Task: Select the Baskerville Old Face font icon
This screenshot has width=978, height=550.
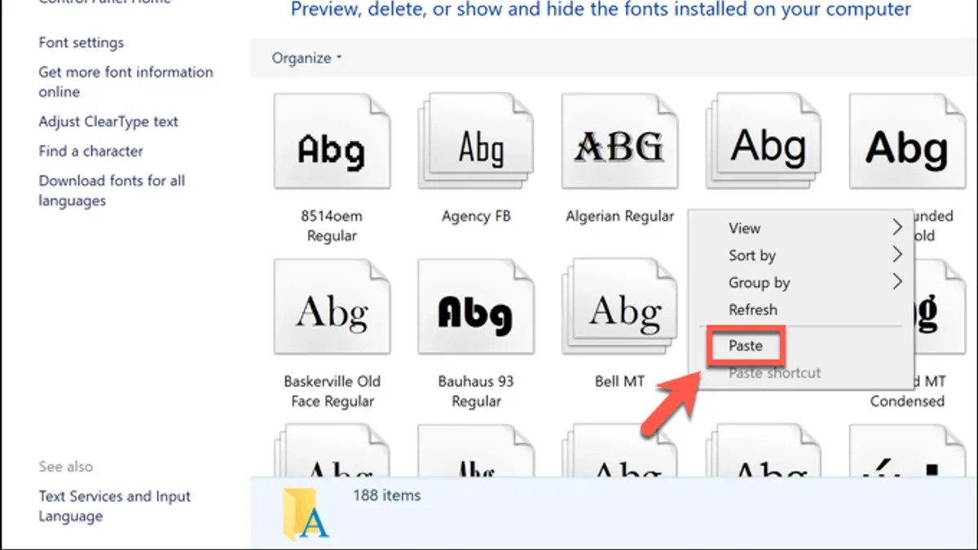Action: click(x=332, y=309)
